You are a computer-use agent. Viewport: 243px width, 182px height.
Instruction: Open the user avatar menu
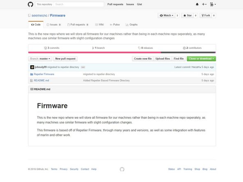(213, 5)
